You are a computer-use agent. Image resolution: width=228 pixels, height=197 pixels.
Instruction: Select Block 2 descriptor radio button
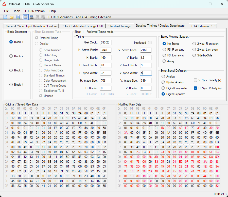point(11,56)
